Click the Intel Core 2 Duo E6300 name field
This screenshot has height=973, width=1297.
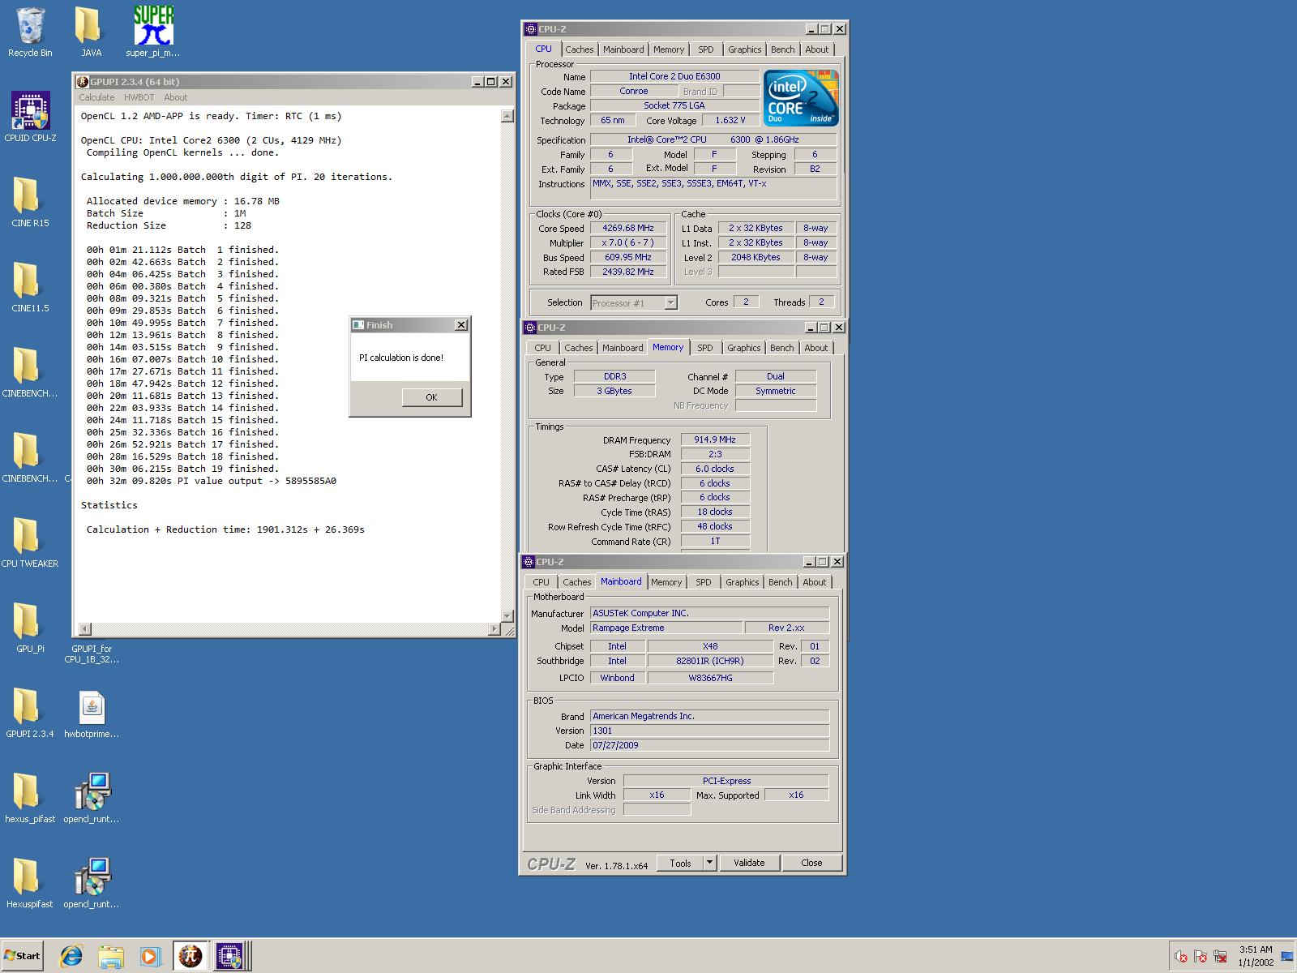click(x=674, y=76)
